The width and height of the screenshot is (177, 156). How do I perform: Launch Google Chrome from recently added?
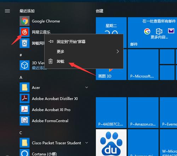click(46, 21)
